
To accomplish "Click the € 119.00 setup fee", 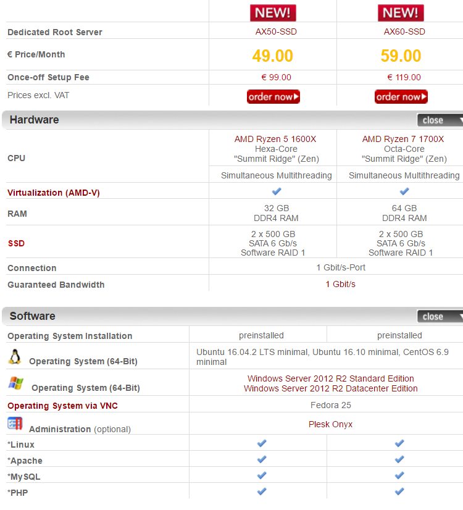I will click(404, 77).
